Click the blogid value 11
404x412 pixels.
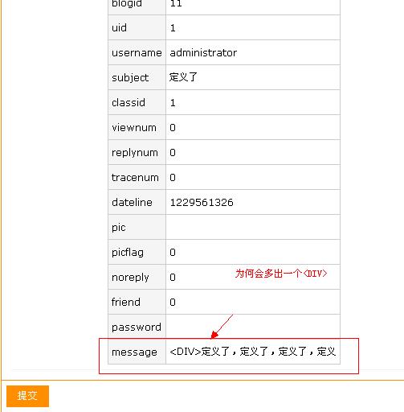(176, 4)
